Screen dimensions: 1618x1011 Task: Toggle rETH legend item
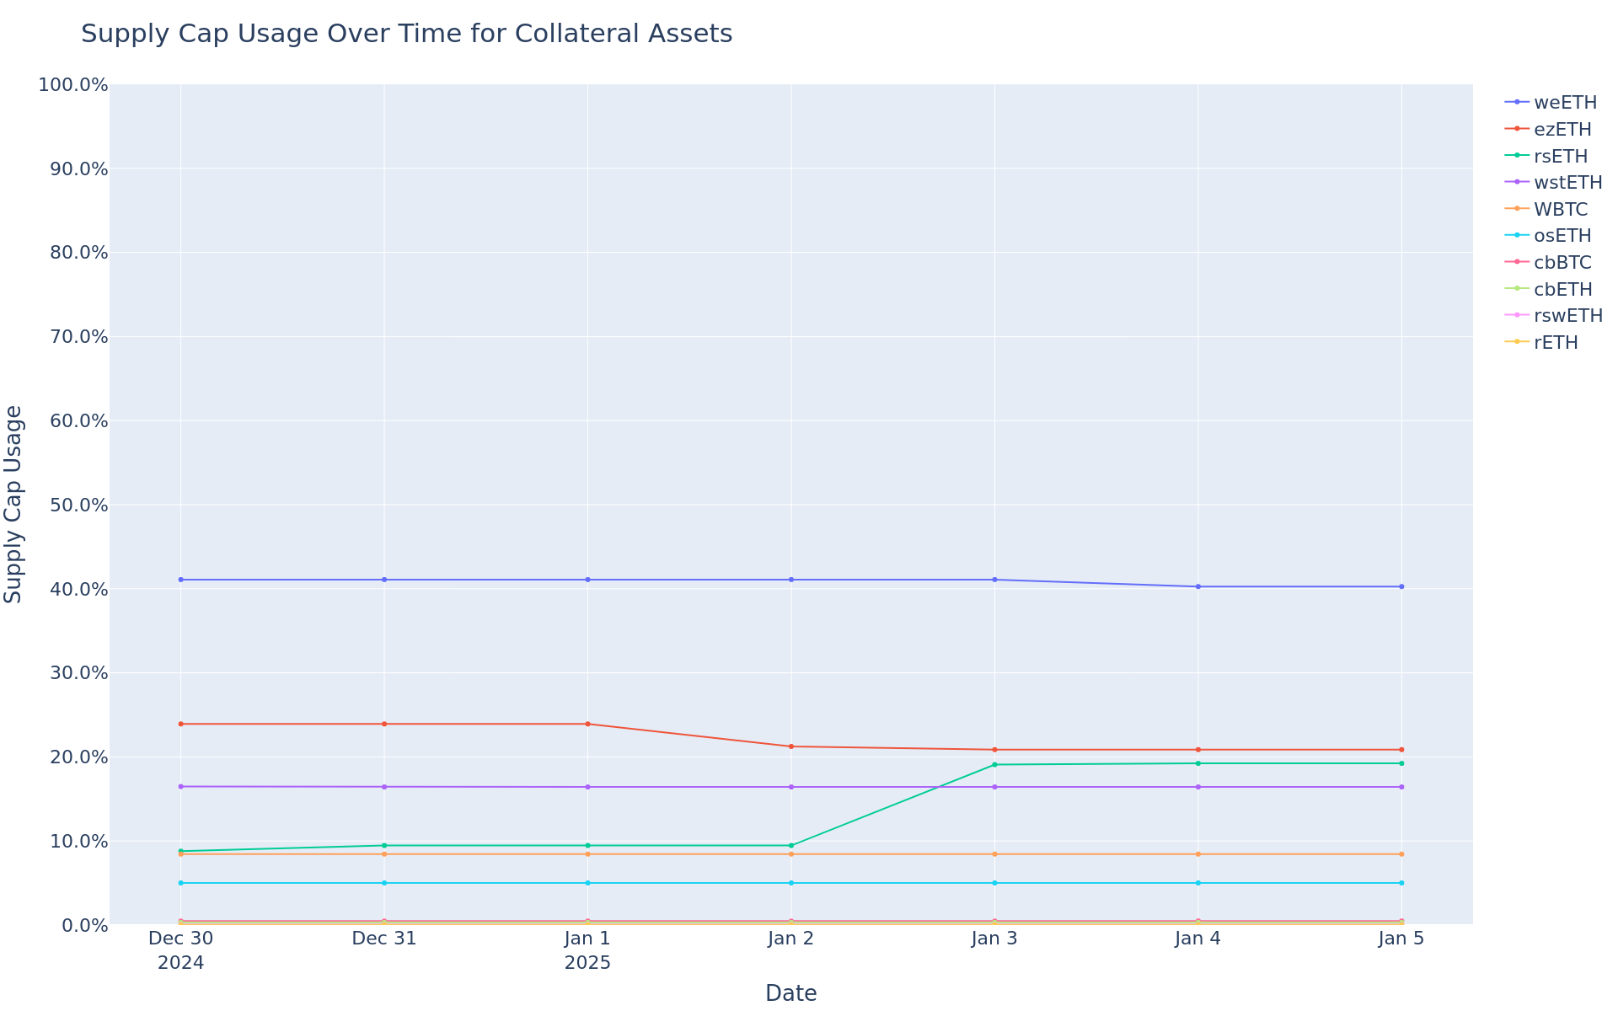click(1555, 343)
